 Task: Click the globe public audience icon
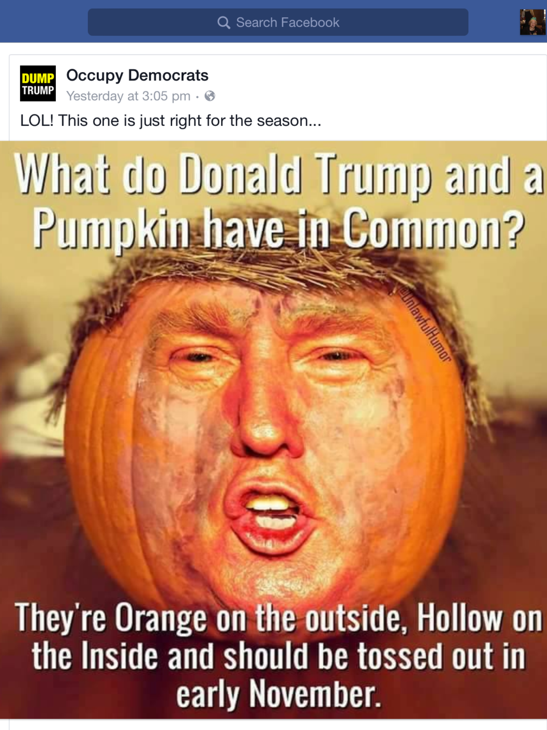coord(210,96)
